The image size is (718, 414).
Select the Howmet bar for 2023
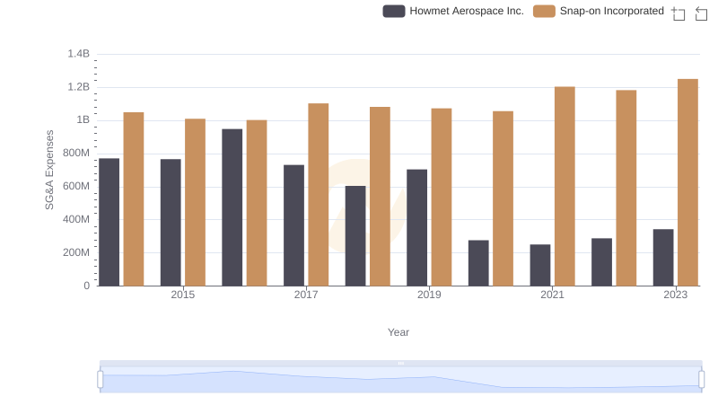[663, 258]
